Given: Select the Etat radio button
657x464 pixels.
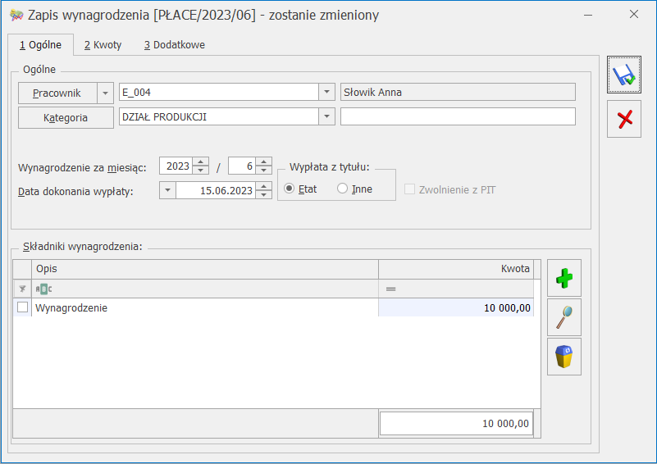Looking at the screenshot, I should 289,189.
